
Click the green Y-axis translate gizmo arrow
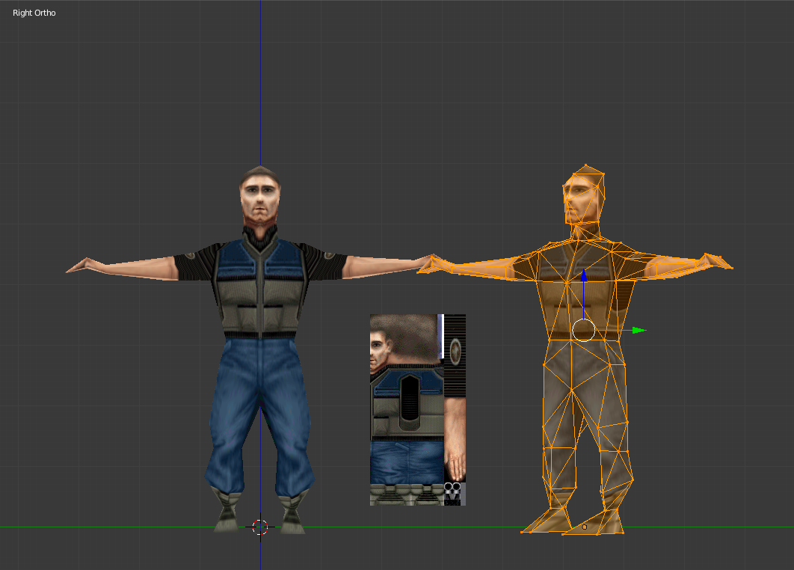click(636, 329)
